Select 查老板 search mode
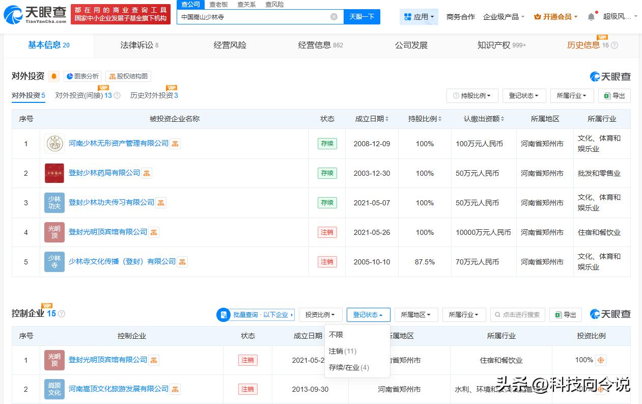This screenshot has width=642, height=404. click(x=218, y=5)
